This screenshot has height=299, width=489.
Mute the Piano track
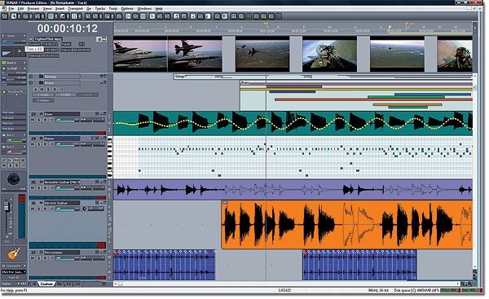pyautogui.click(x=33, y=144)
